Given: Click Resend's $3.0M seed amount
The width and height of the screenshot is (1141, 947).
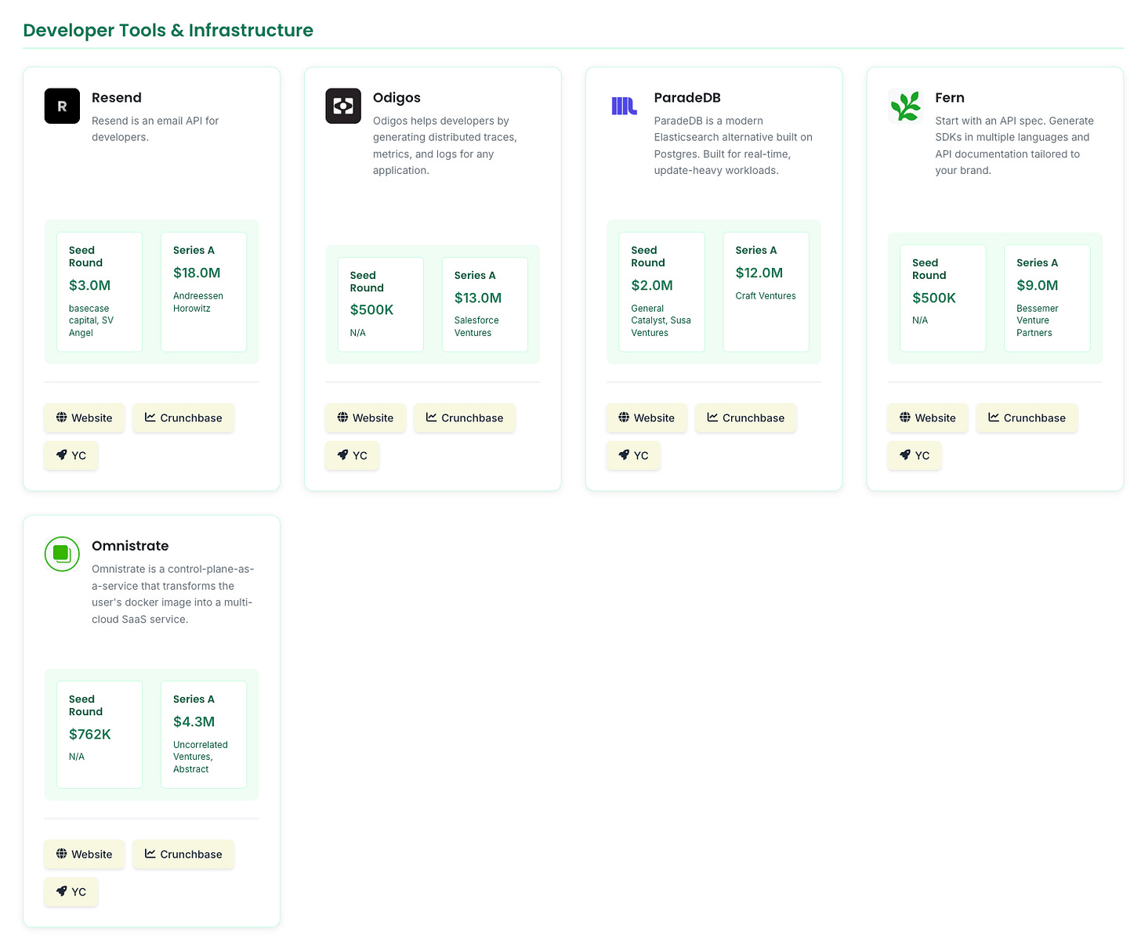Looking at the screenshot, I should pyautogui.click(x=89, y=285).
